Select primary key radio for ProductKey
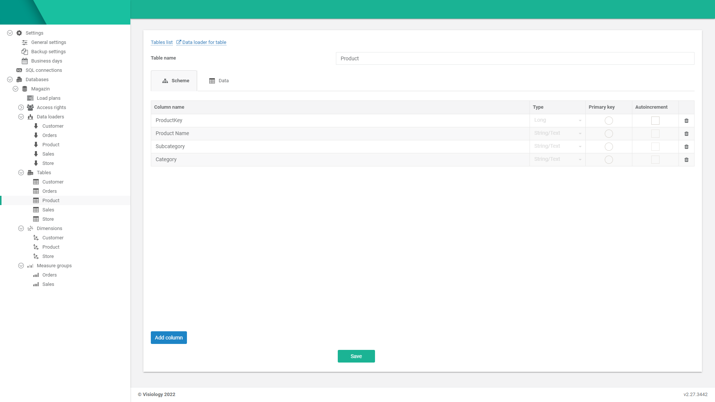Screen dimensions: 715x402 click(608, 121)
